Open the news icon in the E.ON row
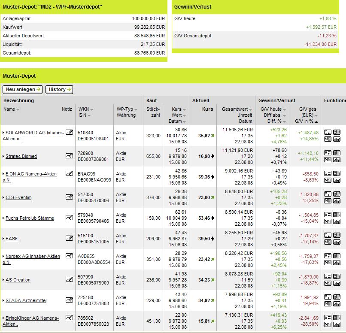The width and height of the screenshot is (346, 333). coord(327,180)
